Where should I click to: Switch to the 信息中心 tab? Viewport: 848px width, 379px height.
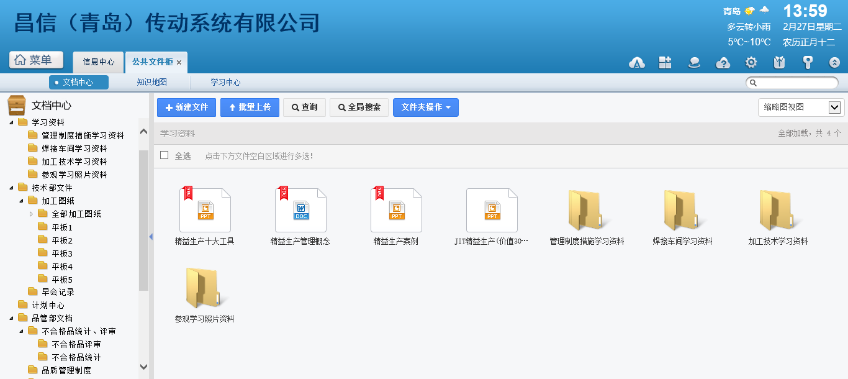(x=99, y=62)
